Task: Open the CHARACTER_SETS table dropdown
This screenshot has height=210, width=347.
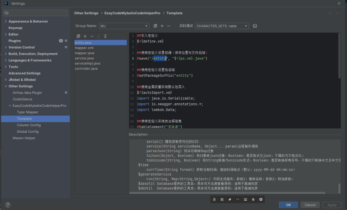Action: pos(222,26)
